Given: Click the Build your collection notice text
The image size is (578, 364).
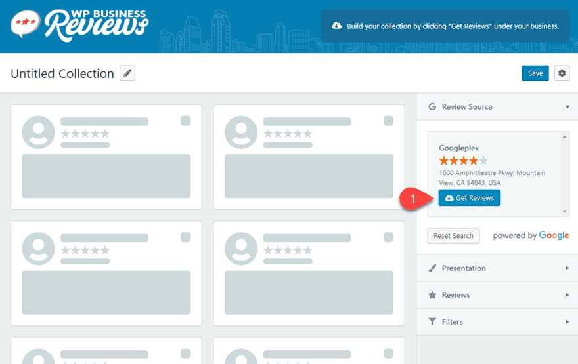Looking at the screenshot, I should click(x=453, y=26).
